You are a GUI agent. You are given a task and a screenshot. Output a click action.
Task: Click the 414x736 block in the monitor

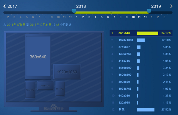[x=60, y=89]
